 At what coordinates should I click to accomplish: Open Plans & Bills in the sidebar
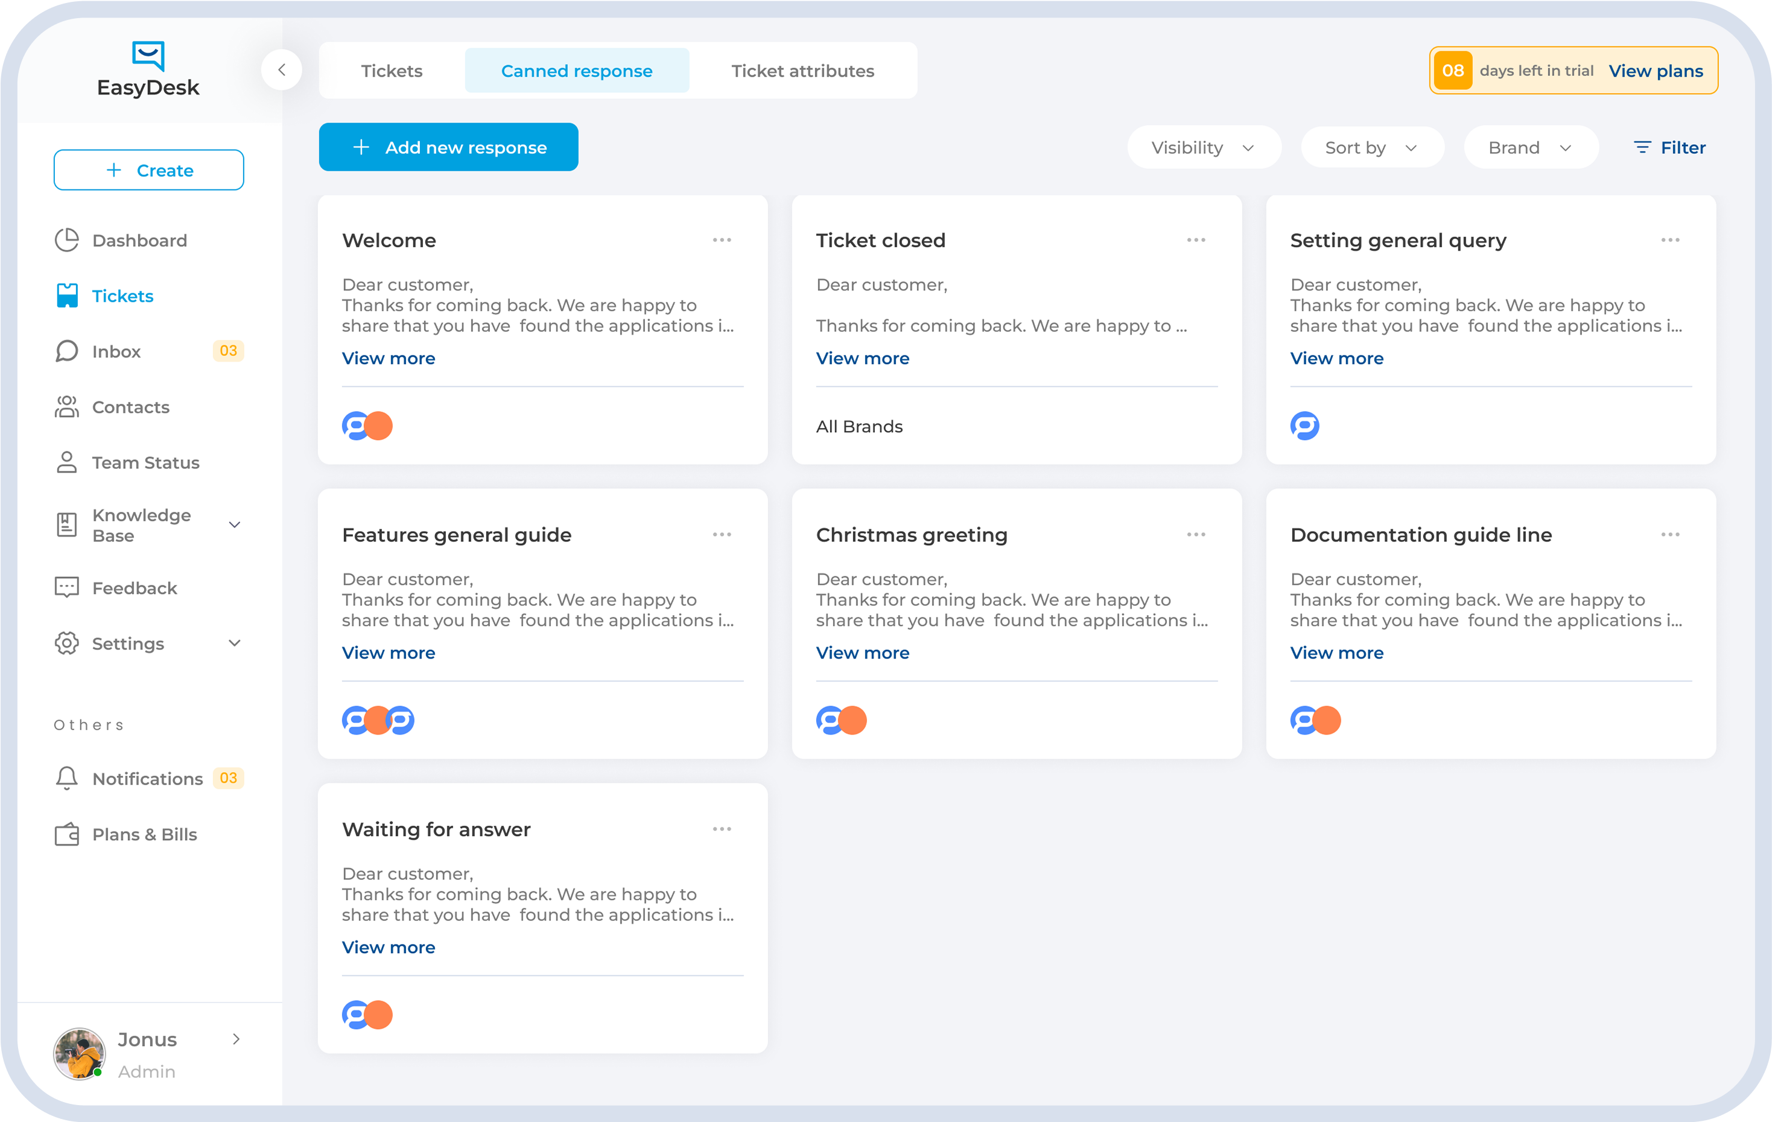pyautogui.click(x=144, y=834)
